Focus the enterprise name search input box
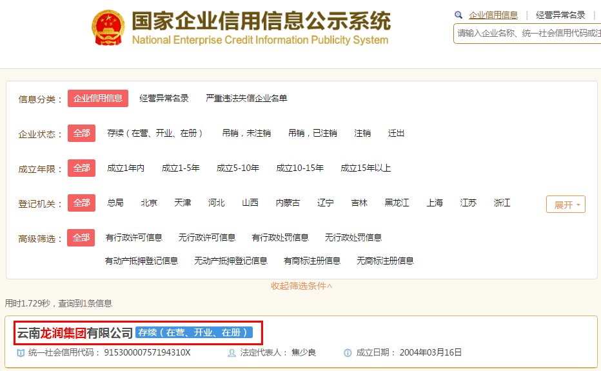601x371 pixels. coord(527,34)
